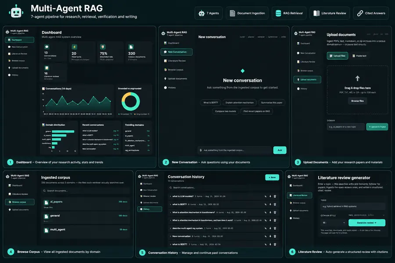Click the search icon in Search conversations field
The image size is (395, 263).
(x=171, y=188)
